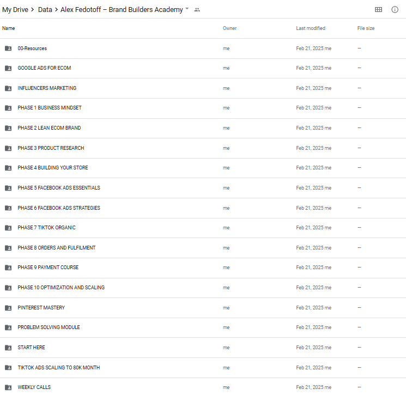Viewport: 406px width, 395px height.
Task: Click PHASE 7 TIKTOK ORGANIC name
Action: point(47,228)
